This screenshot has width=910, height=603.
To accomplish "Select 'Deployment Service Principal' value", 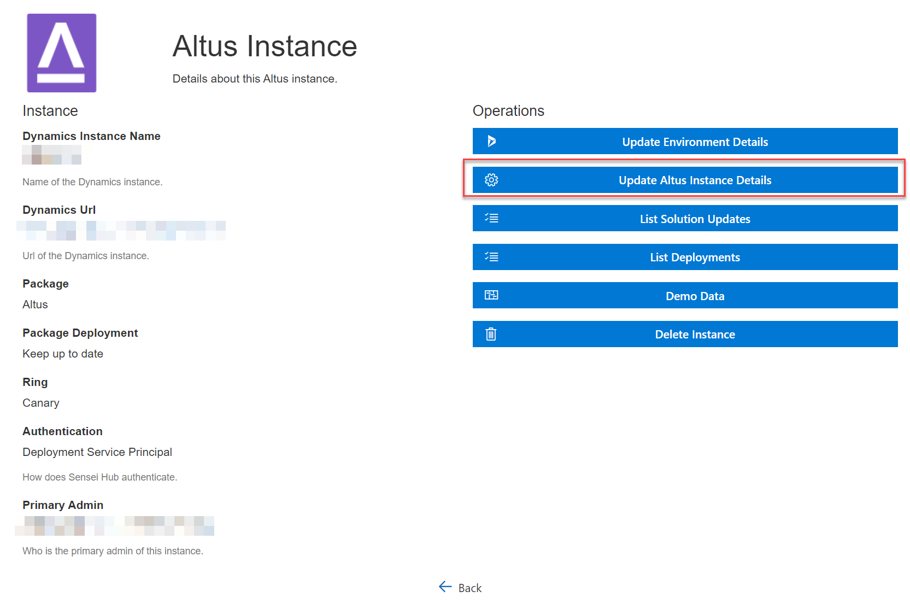I will [97, 452].
